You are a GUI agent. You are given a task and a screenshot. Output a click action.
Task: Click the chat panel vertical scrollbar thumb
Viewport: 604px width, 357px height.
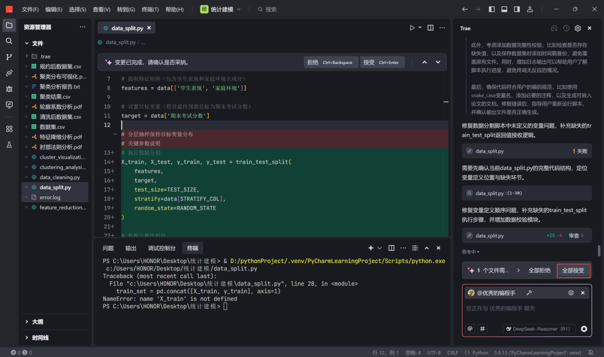pos(599,250)
